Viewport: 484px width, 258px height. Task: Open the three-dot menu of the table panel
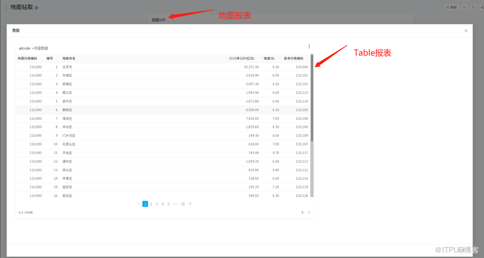[309, 47]
